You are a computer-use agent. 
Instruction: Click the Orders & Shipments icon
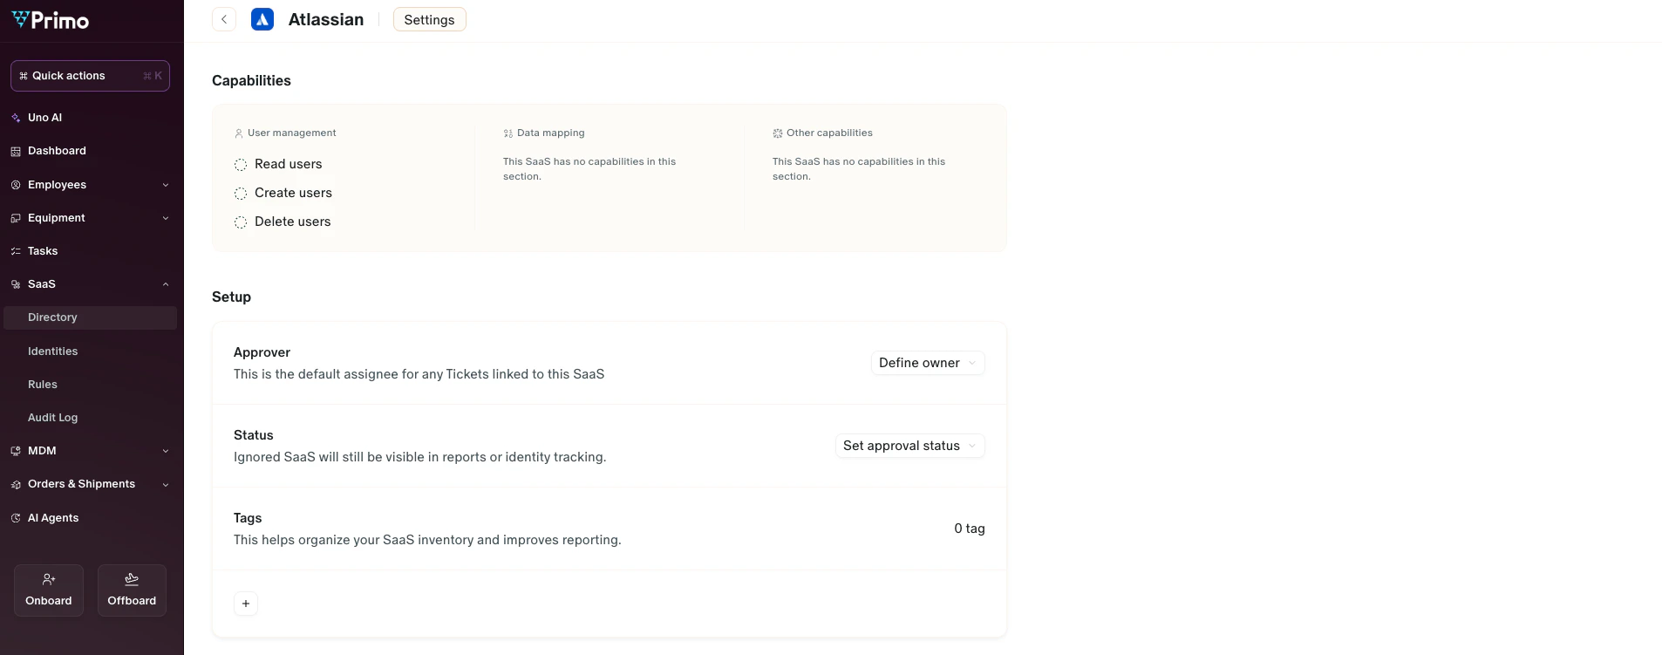coord(16,485)
